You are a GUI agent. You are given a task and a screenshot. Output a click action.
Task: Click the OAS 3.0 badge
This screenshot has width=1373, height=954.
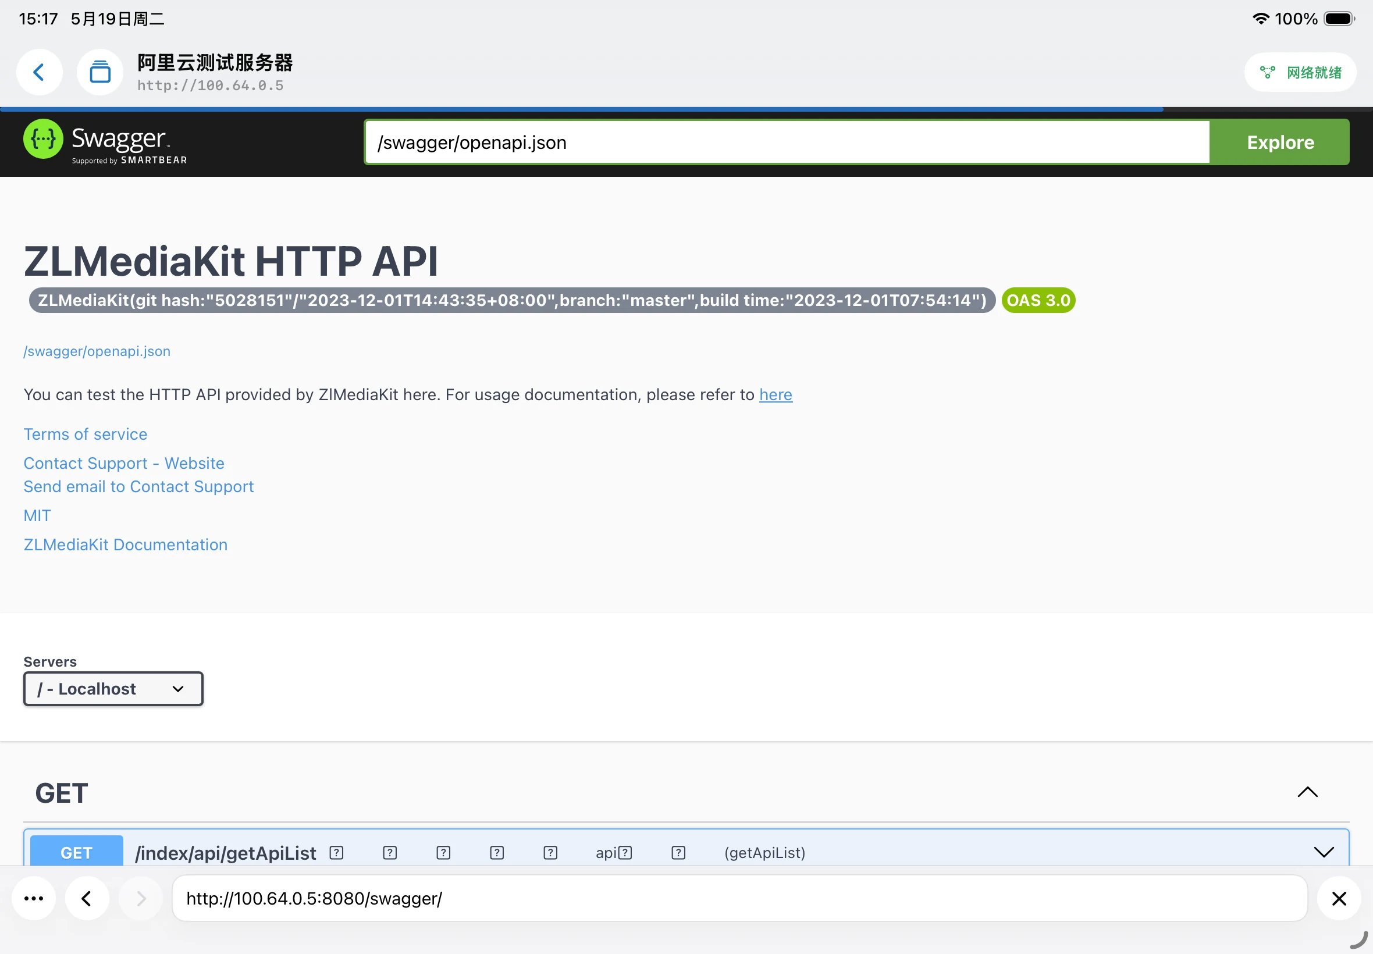[1038, 300]
